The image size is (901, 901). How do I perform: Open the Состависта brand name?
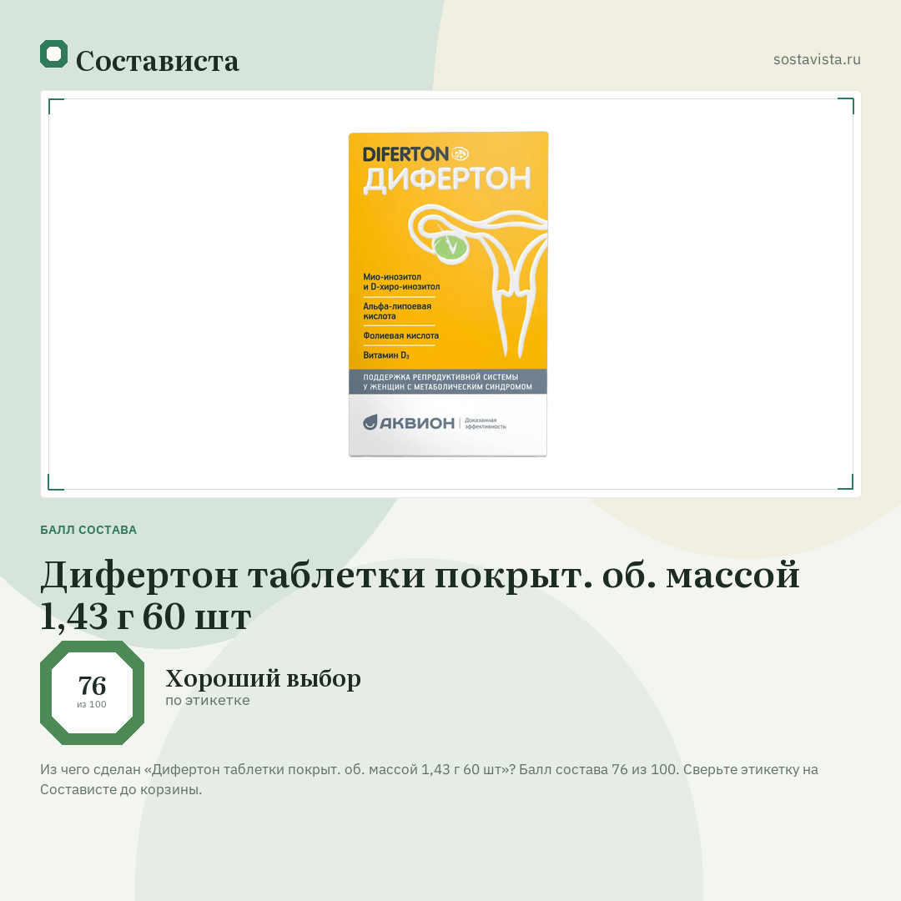point(158,61)
